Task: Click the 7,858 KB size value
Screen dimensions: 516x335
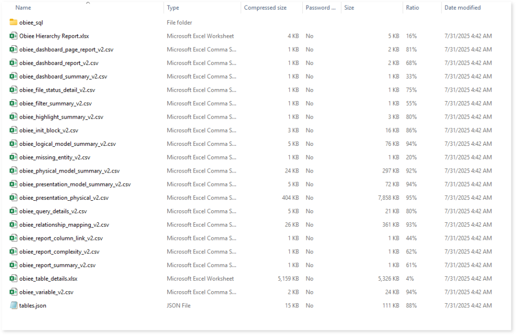Action: tap(389, 198)
